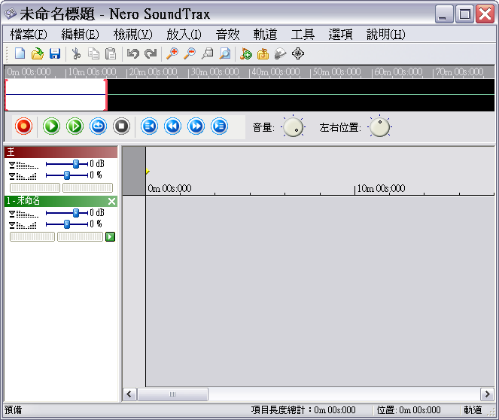Click the yellow position marker on timeline
The height and width of the screenshot is (420, 499).
click(x=148, y=171)
